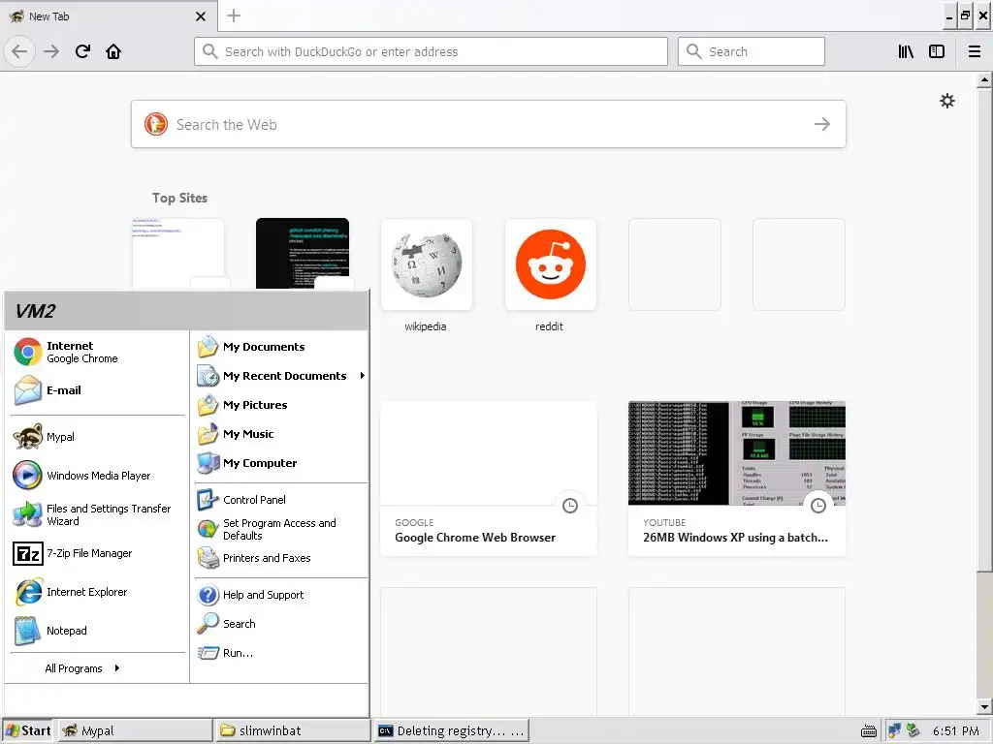Launch Google Chrome from Start menu
This screenshot has width=993, height=744.
pyautogui.click(x=98, y=352)
